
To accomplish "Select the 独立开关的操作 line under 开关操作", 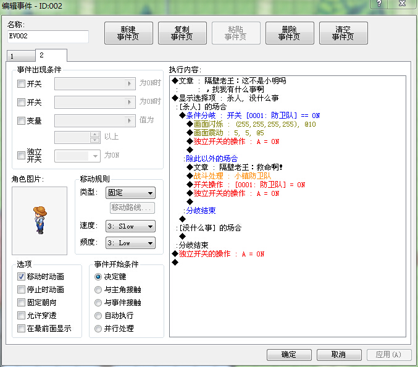I will (233, 193).
